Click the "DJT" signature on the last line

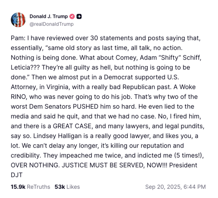coord(17,174)
